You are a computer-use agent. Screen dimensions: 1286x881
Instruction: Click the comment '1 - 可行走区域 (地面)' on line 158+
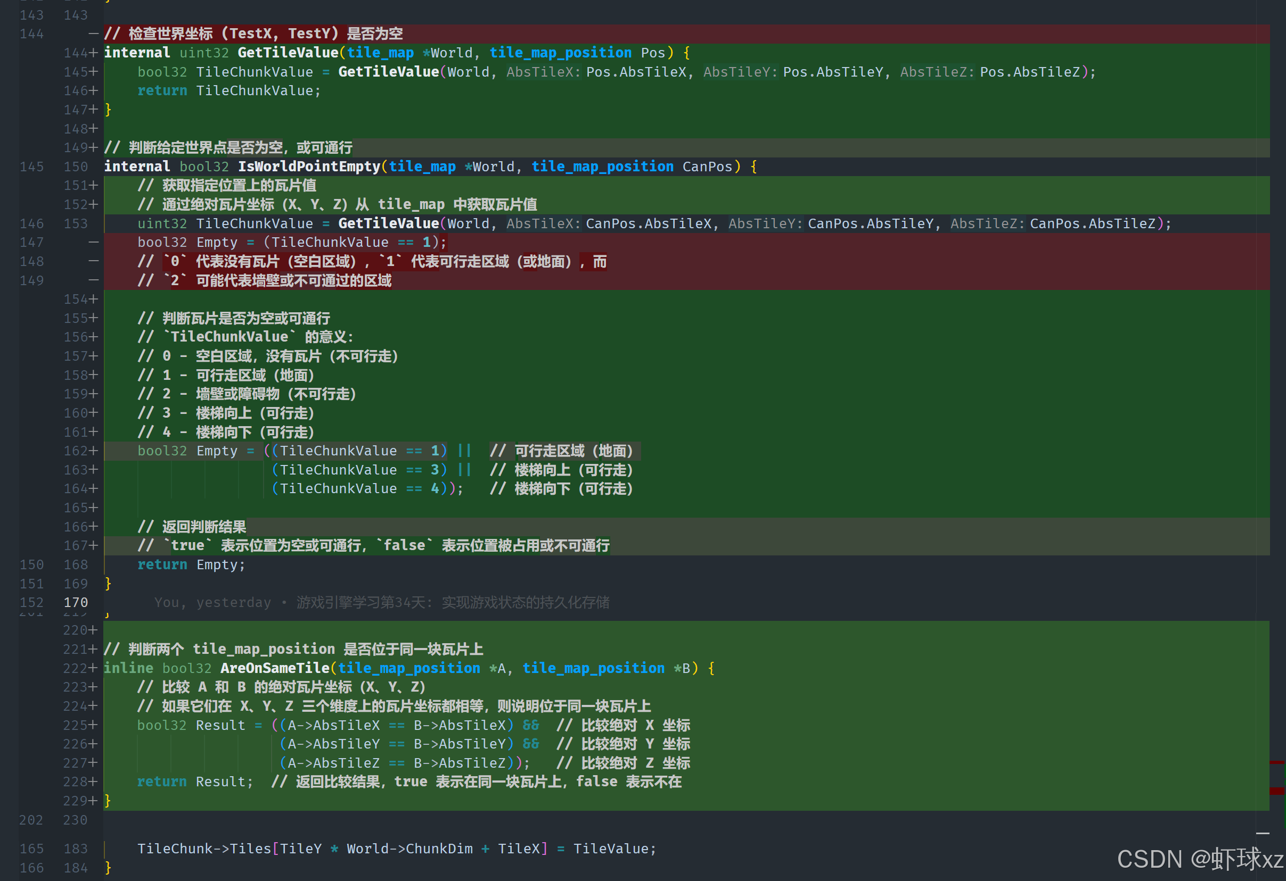[x=226, y=375]
